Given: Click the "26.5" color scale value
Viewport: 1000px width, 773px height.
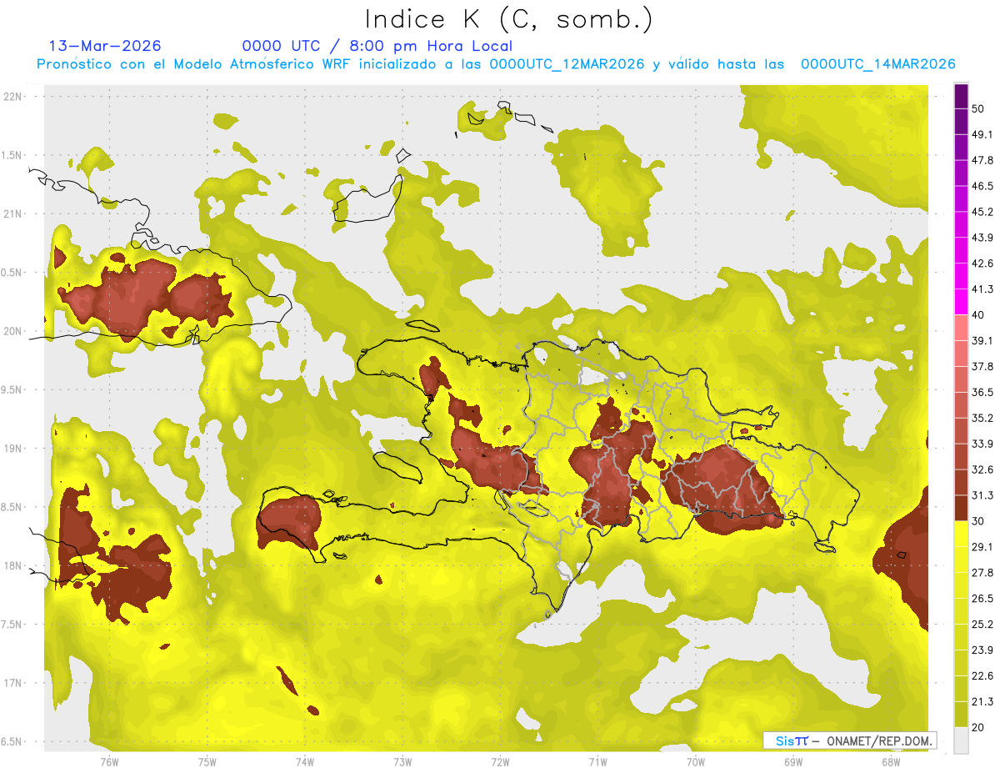Looking at the screenshot, I should (982, 598).
